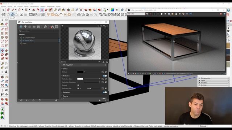Activate the Paint Bucket tool in top toolbar

[x=63, y=10]
